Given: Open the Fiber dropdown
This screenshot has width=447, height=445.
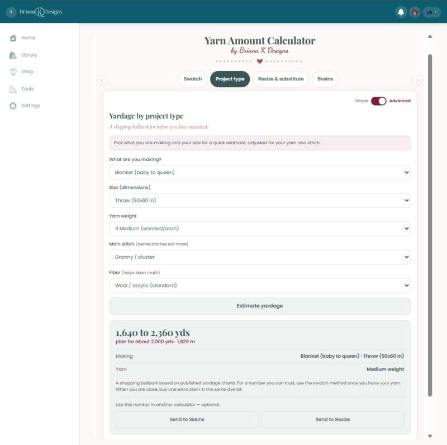Looking at the screenshot, I should click(x=260, y=286).
